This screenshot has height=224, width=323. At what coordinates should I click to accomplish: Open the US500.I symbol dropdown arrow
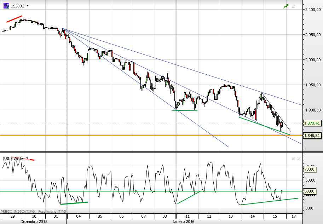28,6
